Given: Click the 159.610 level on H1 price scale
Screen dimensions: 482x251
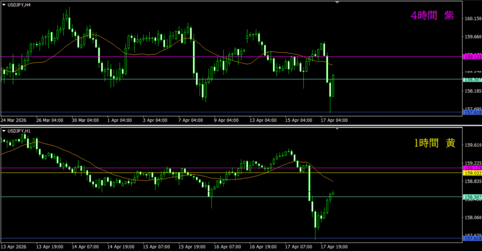Looking at the screenshot, I should pos(472,145).
